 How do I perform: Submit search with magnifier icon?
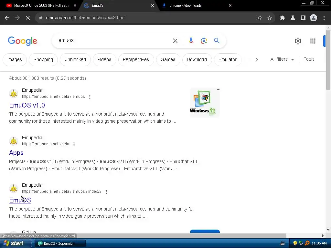pyautogui.click(x=217, y=40)
